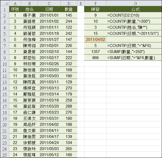The image size is (162, 158).
Task: Click the date cell 2011/03/31
Action: (49, 118)
